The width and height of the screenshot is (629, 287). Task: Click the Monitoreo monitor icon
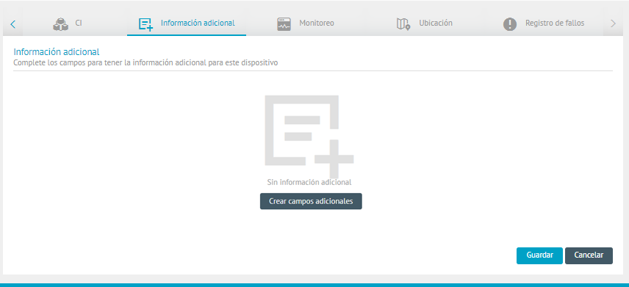click(x=284, y=24)
